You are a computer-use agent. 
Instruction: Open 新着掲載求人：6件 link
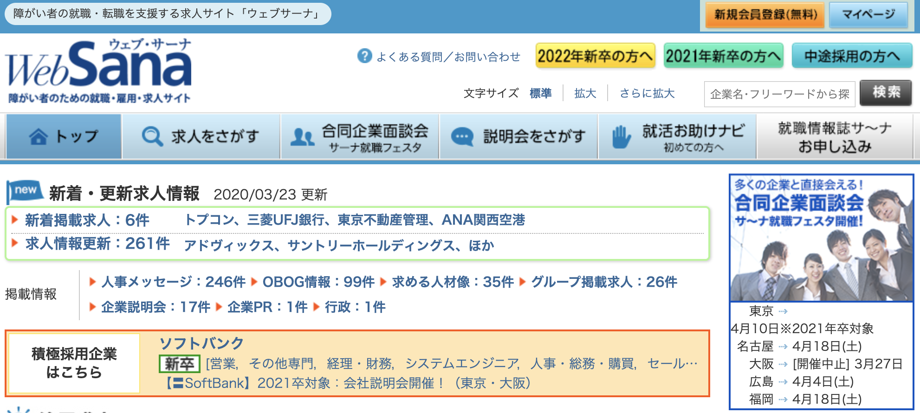87,220
